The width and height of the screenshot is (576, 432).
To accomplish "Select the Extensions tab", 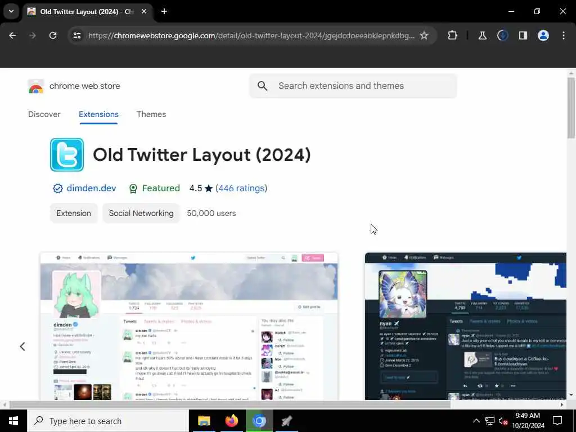I will (x=98, y=114).
